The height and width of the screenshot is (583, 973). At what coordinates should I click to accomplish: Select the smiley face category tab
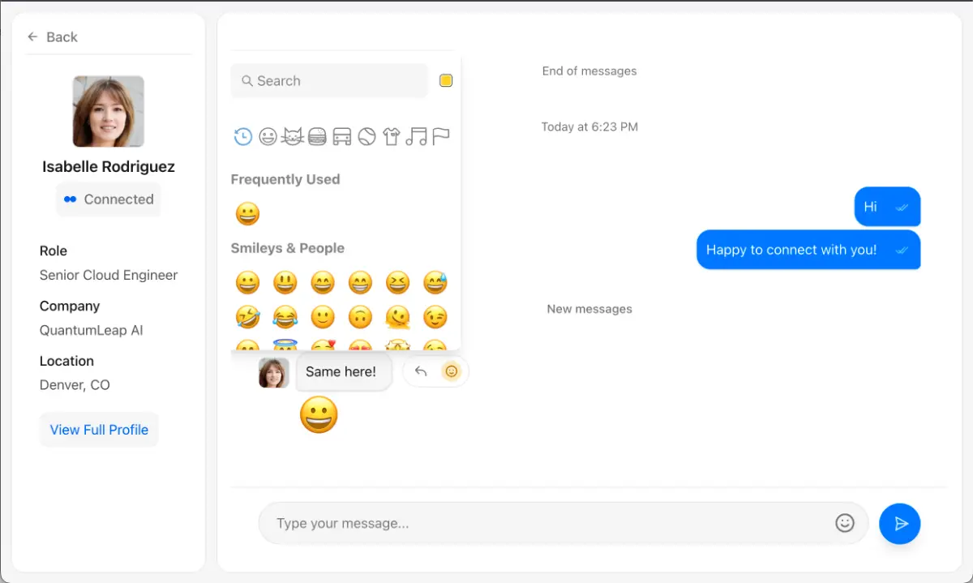268,137
